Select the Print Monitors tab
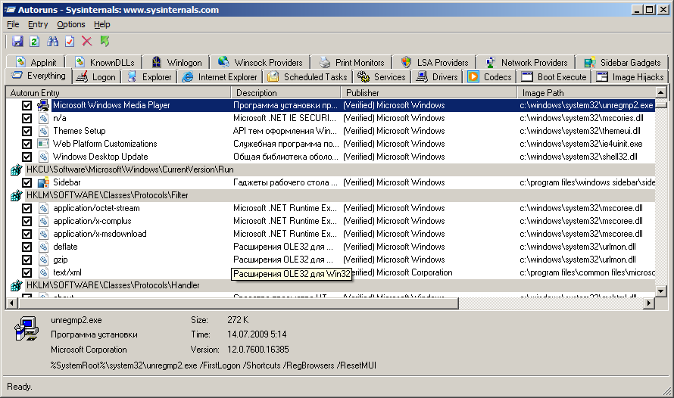Viewport: 674px width, 398px height. (x=351, y=63)
